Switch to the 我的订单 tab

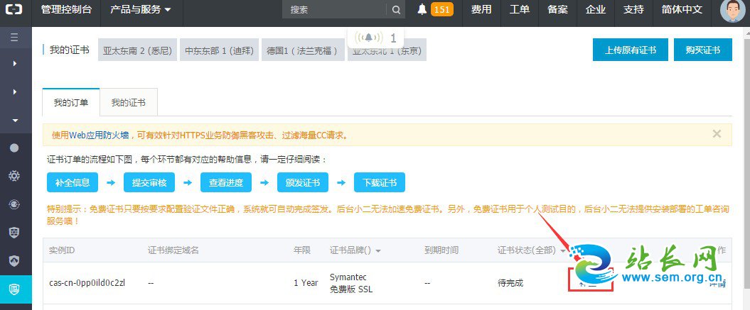pos(71,102)
